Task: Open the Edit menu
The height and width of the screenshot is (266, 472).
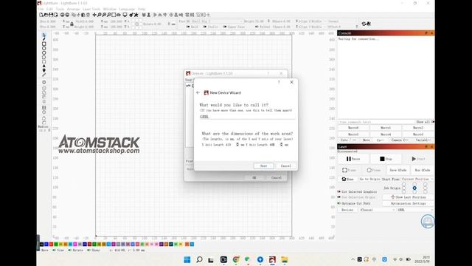Action: (49, 9)
